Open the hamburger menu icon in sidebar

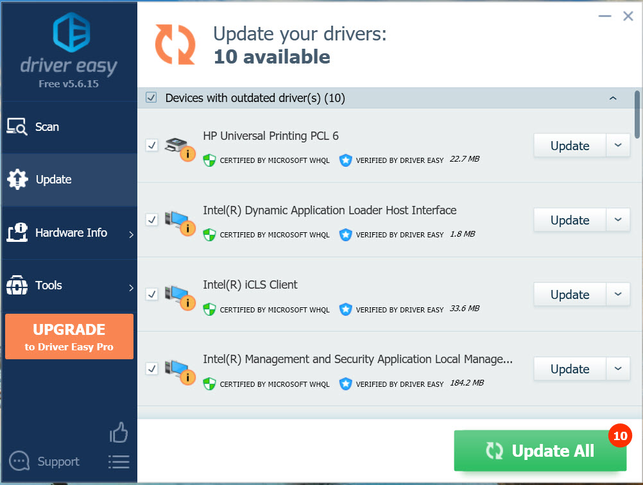click(119, 462)
